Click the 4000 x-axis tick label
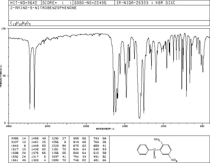Screen dimensions: 210x163 point(9,126)
